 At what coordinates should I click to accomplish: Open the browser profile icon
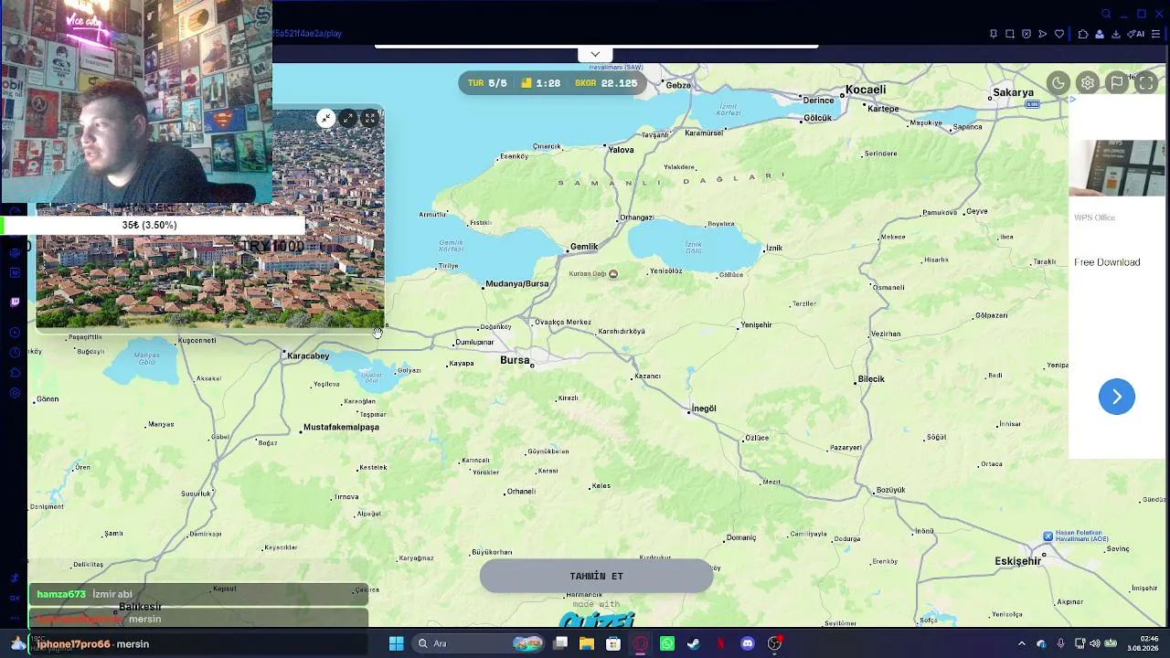[x=1100, y=34]
